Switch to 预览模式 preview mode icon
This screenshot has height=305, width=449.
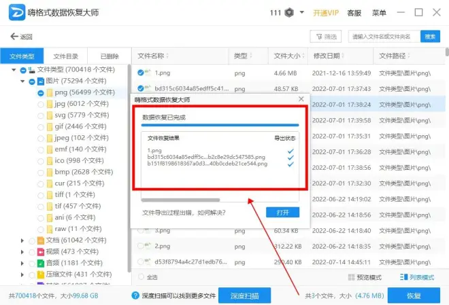tap(351, 277)
